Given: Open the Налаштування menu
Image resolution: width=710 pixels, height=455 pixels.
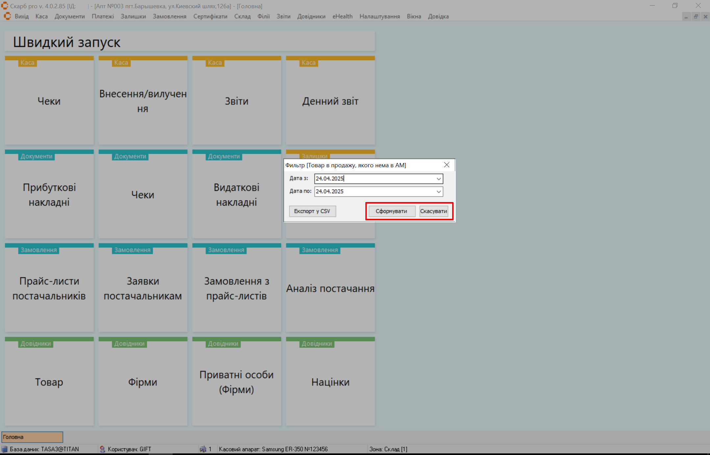Looking at the screenshot, I should (x=379, y=16).
